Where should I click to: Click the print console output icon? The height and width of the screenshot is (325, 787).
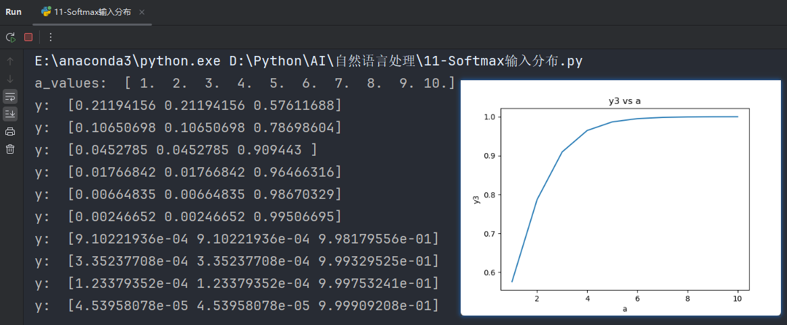tap(10, 131)
